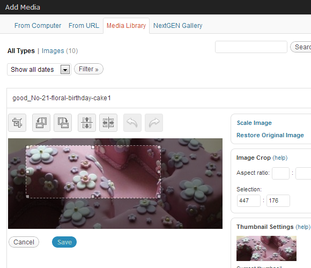Click Restore Original Image link

tap(270, 135)
